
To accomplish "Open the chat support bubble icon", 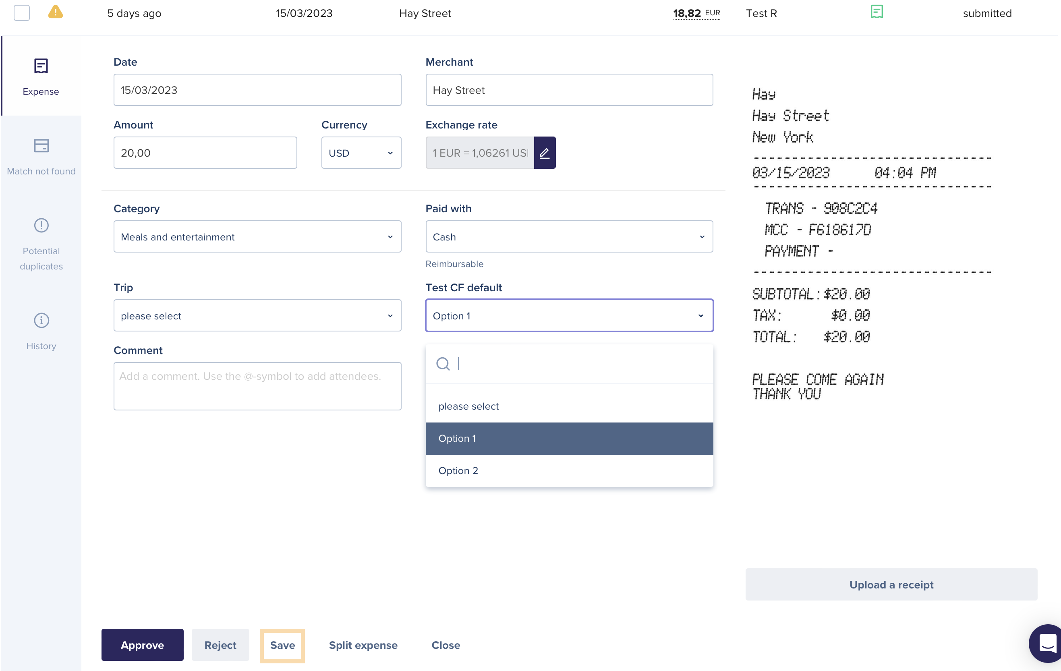I will 1047,643.
